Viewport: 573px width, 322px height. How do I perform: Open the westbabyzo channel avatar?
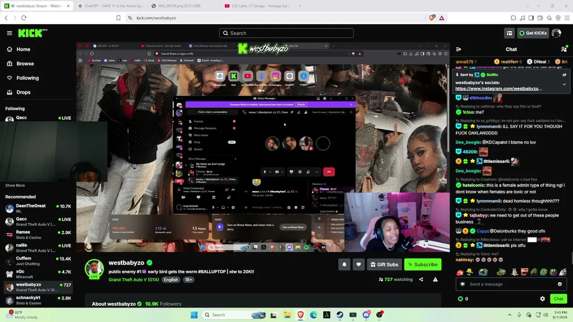coord(94,268)
